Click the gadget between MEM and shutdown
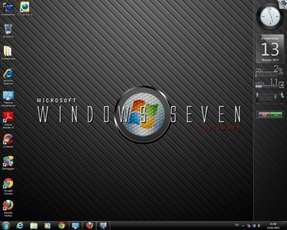 (x=270, y=98)
